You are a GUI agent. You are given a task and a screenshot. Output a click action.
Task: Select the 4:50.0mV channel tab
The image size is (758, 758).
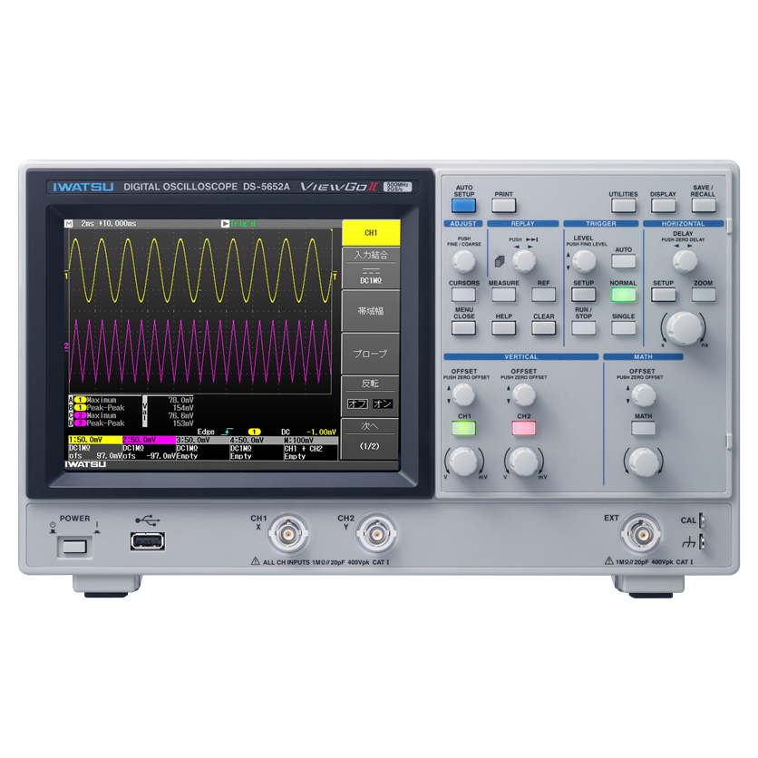[x=257, y=440]
